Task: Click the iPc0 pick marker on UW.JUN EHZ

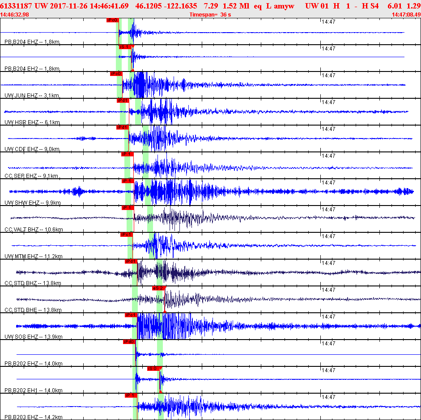Action: (x=116, y=74)
